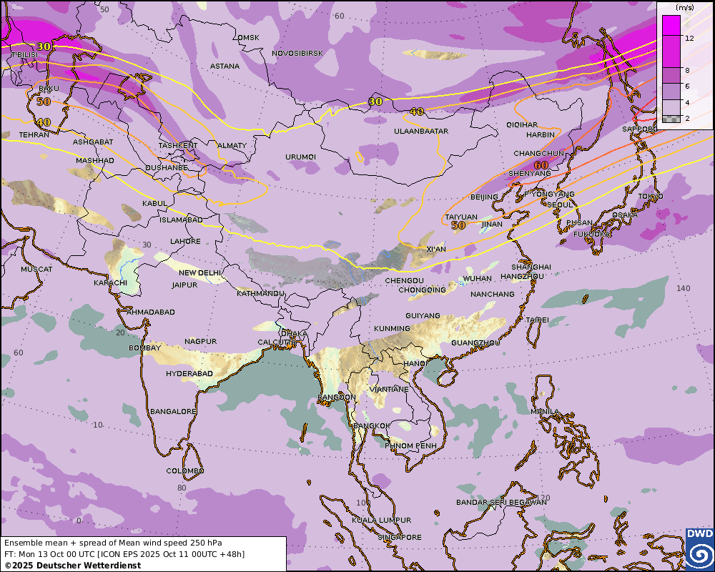Click the 40 contour label above Ulaanbaatar
This screenshot has height=572, width=715.
417,112
